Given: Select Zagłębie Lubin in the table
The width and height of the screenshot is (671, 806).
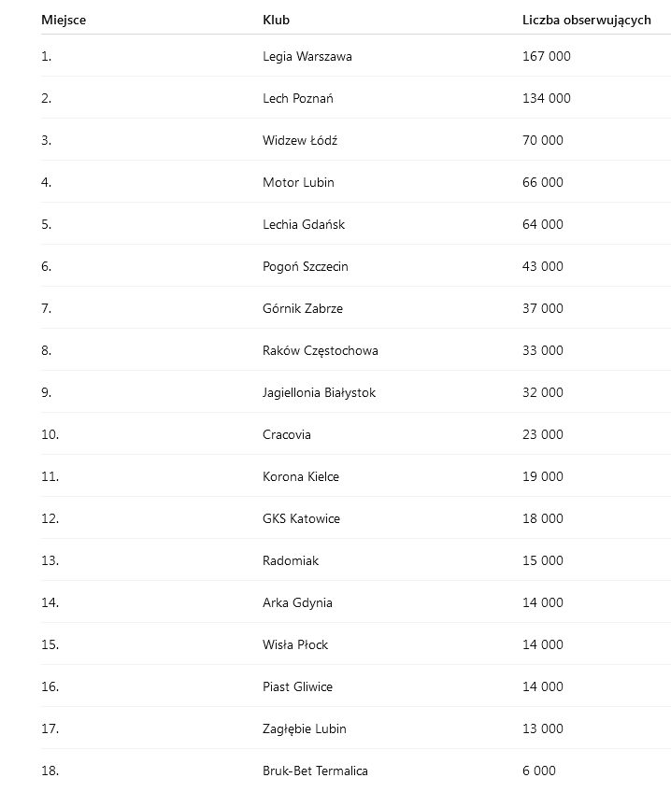Looking at the screenshot, I should coord(305,728).
